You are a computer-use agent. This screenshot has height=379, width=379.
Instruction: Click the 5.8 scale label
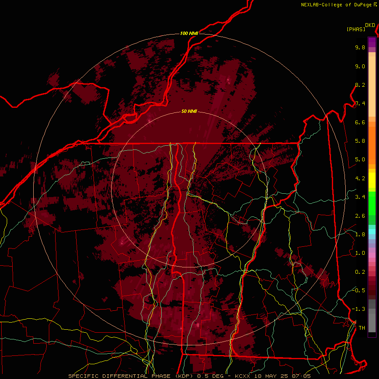click(360, 141)
